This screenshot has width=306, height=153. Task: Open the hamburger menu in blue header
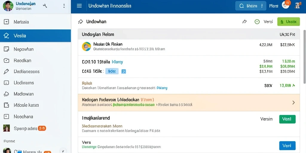(x=79, y=6)
